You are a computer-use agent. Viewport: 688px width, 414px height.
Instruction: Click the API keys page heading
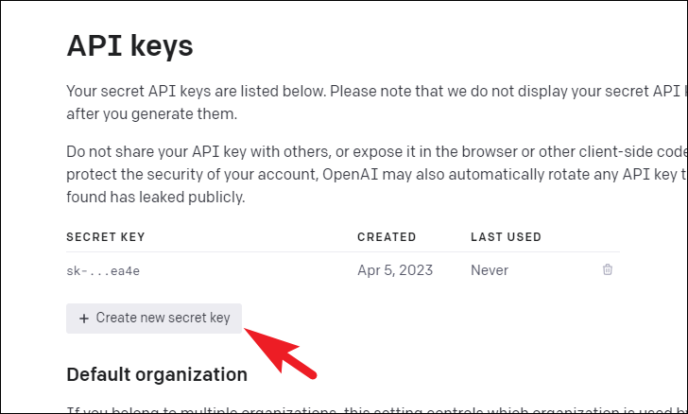coord(129,46)
